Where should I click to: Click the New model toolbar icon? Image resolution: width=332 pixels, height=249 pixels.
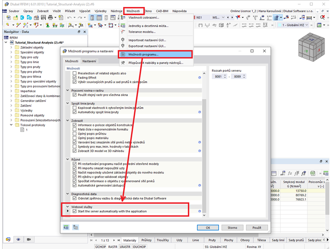point(8,17)
